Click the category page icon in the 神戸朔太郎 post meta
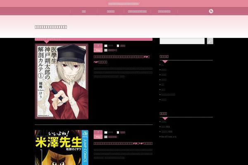The height and width of the screenshot is (165, 248). (x=118, y=46)
